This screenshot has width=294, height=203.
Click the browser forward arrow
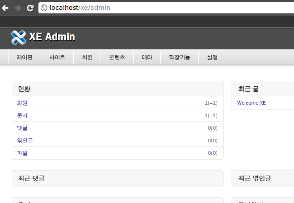(x=18, y=8)
